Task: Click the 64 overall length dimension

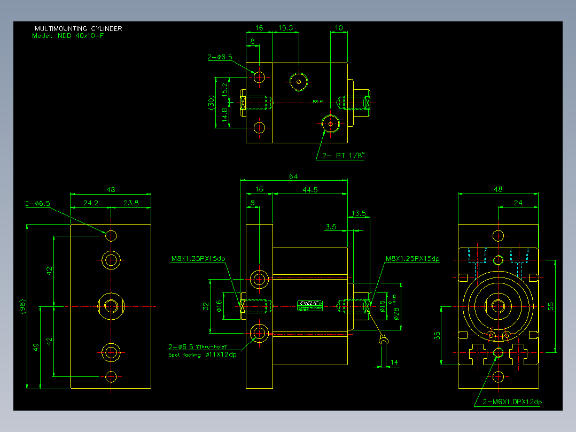Action: coord(293,176)
